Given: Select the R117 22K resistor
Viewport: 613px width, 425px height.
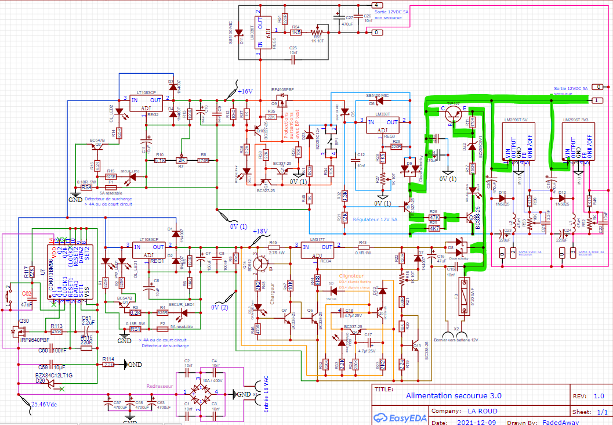Looking at the screenshot, I should (32, 272).
